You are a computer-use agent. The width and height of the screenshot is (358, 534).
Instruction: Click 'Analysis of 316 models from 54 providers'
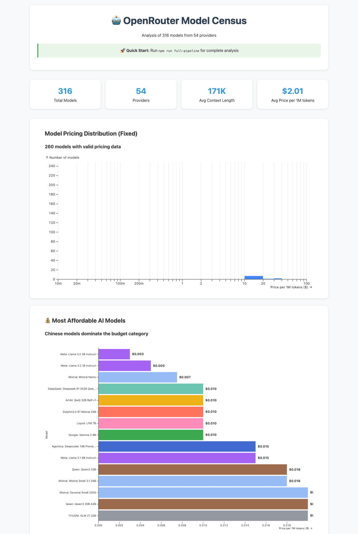tap(179, 35)
